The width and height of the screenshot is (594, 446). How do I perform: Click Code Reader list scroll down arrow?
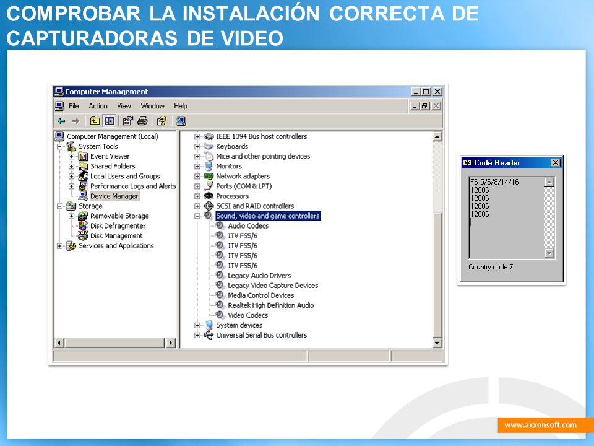tap(549, 253)
